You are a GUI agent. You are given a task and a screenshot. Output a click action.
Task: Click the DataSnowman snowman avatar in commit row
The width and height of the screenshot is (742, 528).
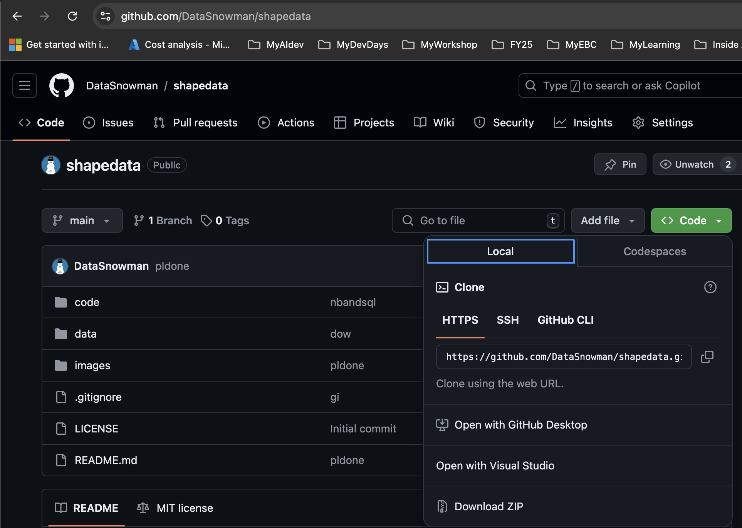[60, 266]
